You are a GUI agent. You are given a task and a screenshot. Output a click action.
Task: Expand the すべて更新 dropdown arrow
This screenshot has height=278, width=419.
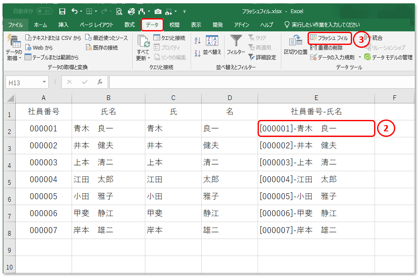click(149, 58)
